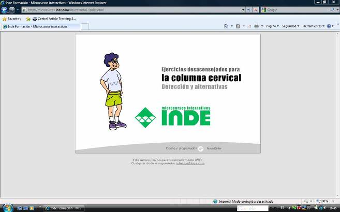Viewport: 340px width, 212px height.
Task: Select Inde Formación taskbar button
Action: [x=64, y=208]
